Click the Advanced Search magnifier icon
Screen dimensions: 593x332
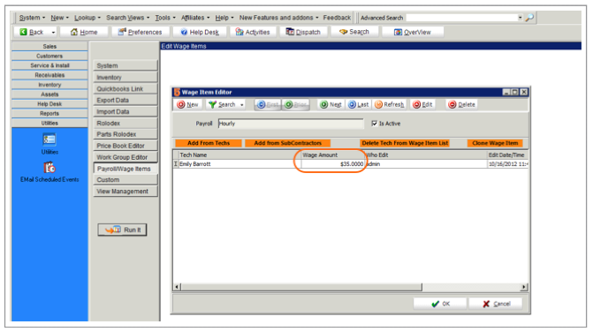[x=529, y=18]
